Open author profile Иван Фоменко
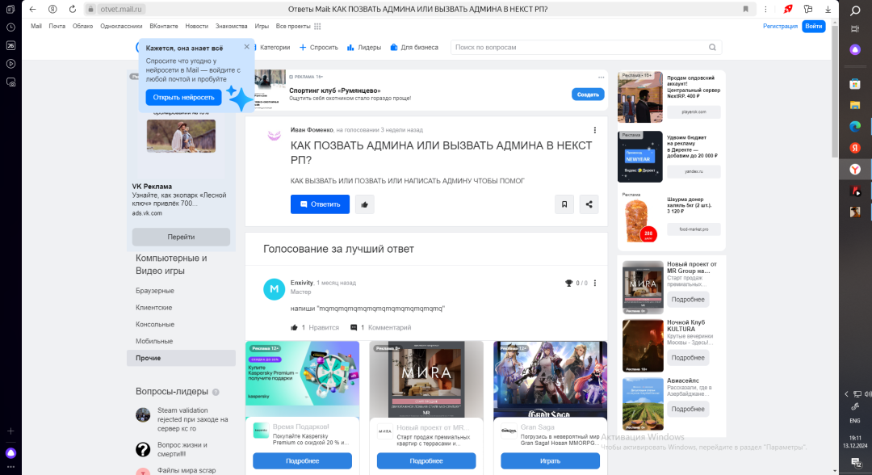The image size is (872, 475). point(312,130)
